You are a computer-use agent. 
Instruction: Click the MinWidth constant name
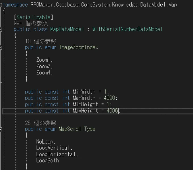point(84,92)
